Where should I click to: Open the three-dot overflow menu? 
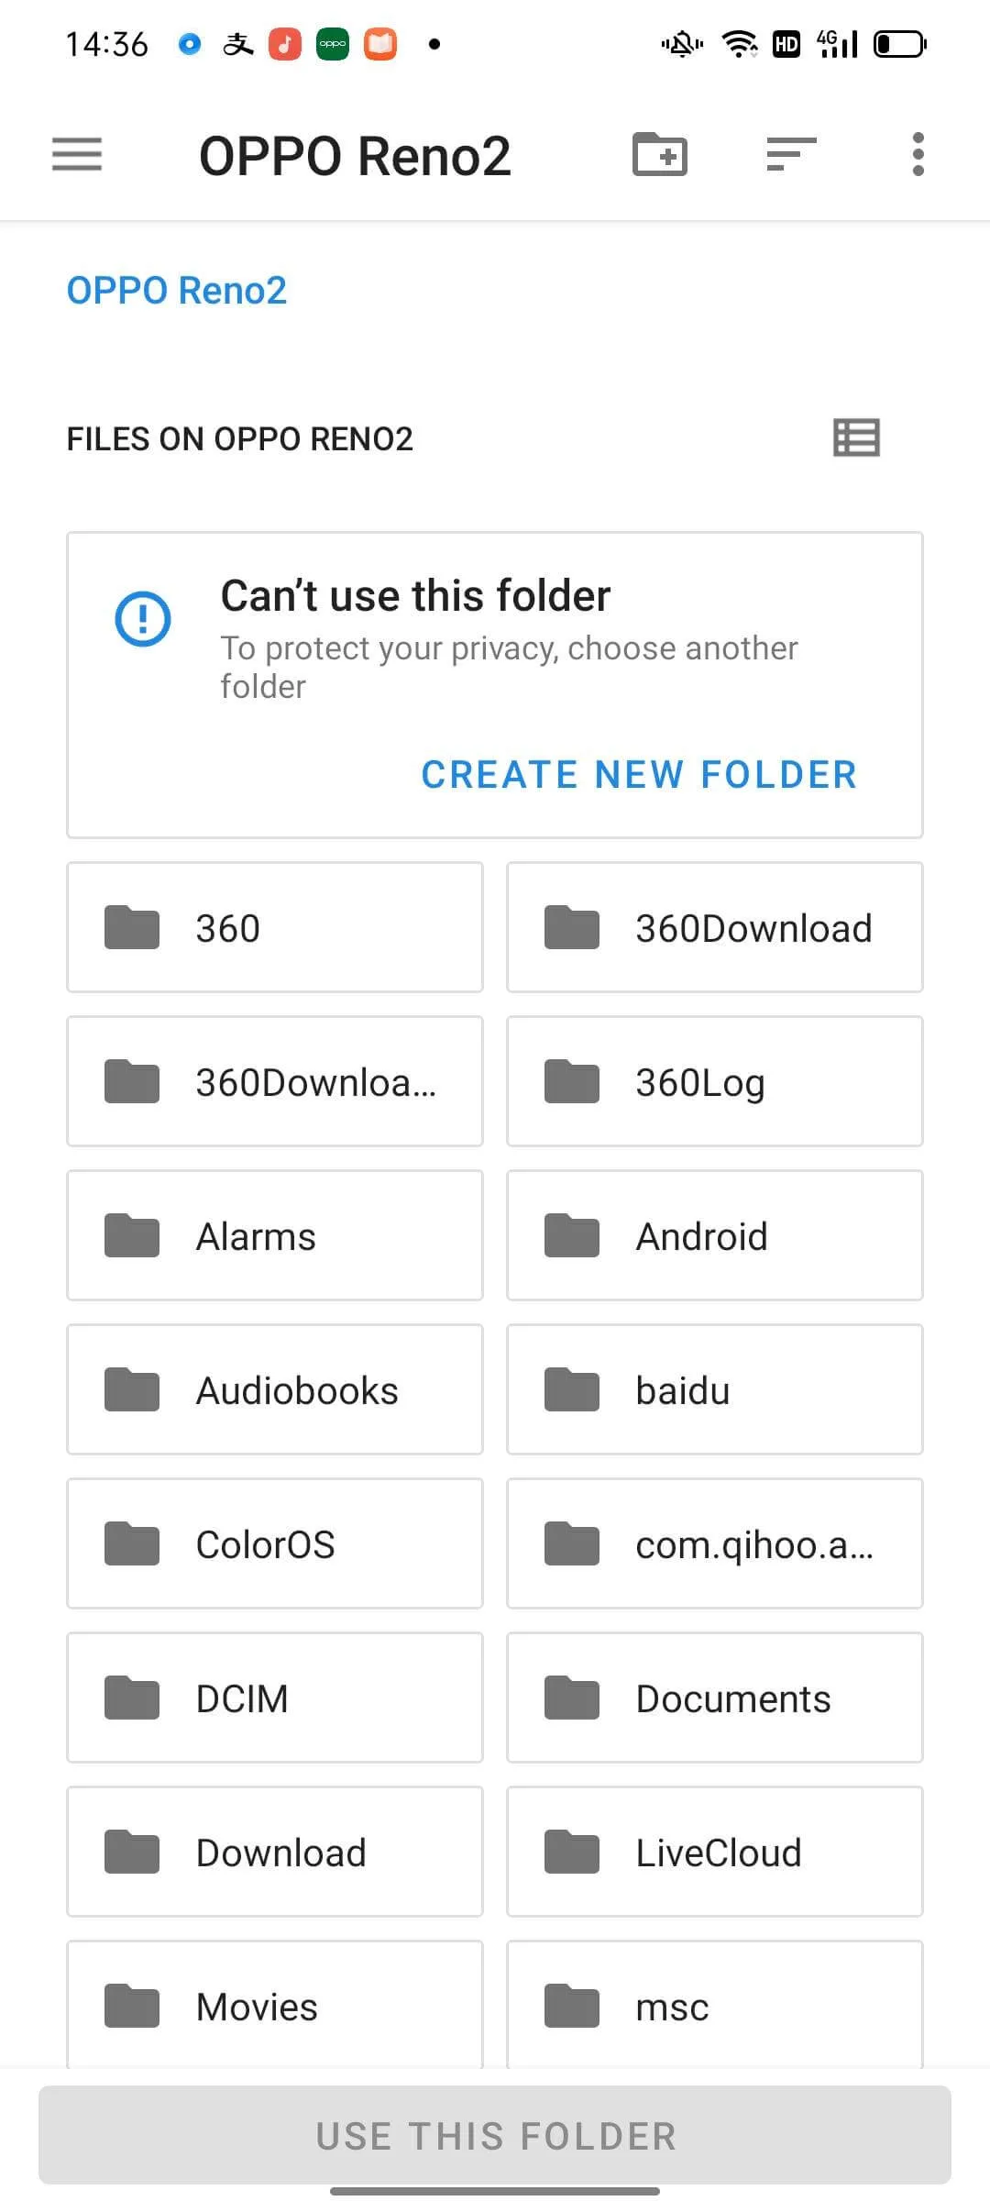point(918,154)
